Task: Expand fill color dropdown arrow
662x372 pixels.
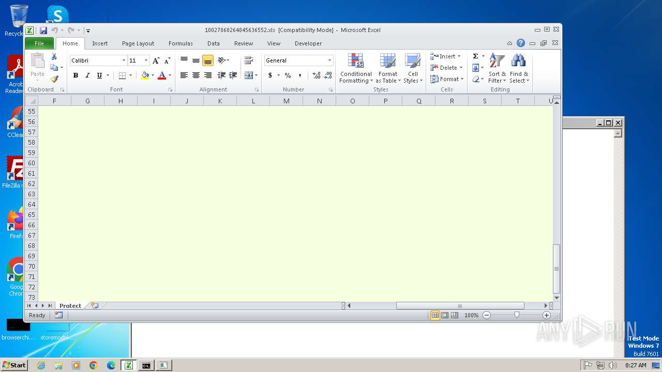Action: coord(153,75)
